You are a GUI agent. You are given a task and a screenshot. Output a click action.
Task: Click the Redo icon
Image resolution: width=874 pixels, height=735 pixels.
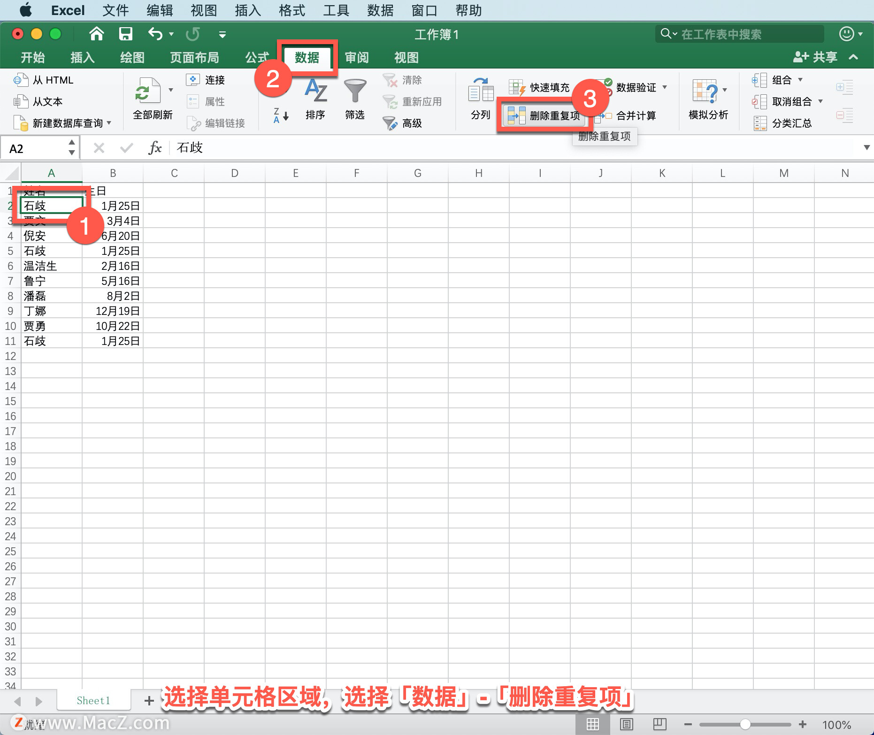192,34
